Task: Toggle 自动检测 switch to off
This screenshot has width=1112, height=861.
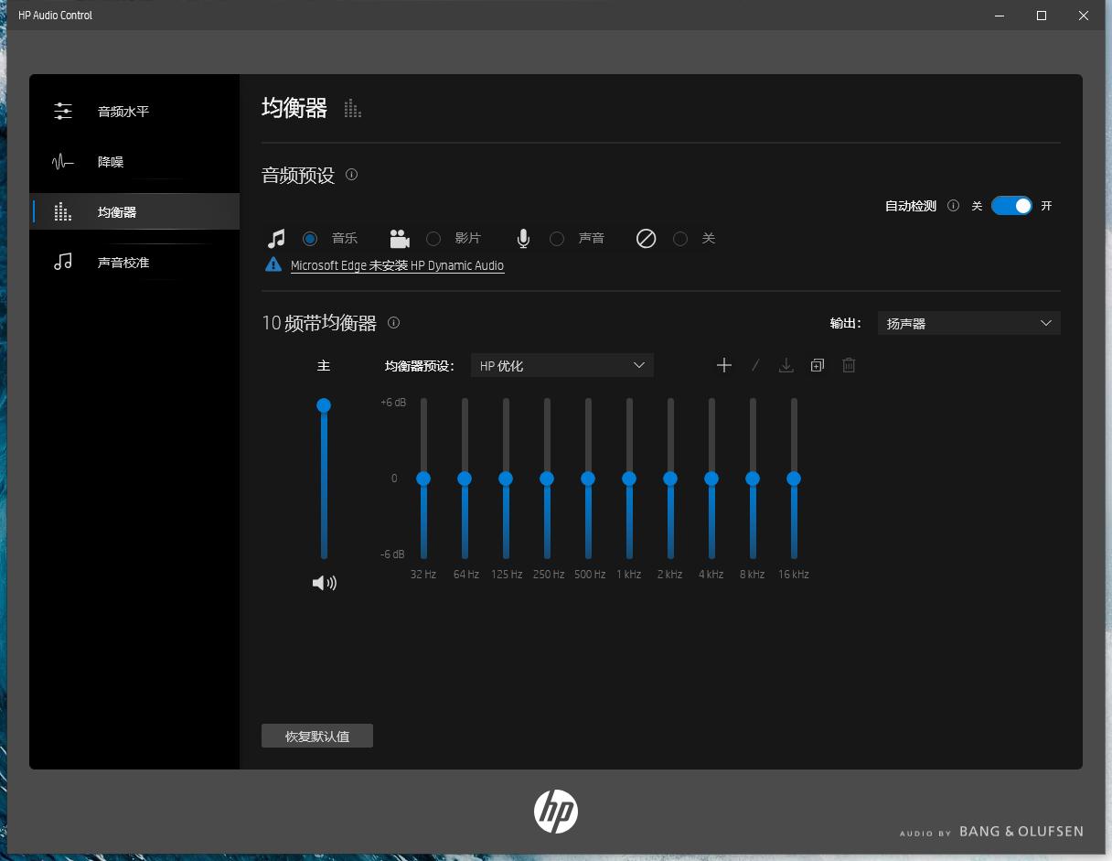Action: [1011, 206]
